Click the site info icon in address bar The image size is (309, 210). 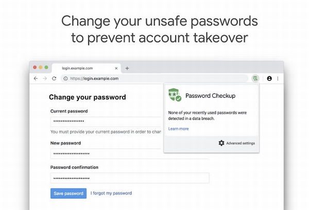coord(65,79)
